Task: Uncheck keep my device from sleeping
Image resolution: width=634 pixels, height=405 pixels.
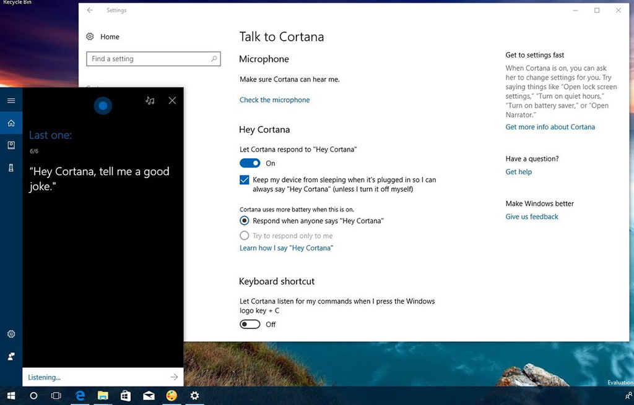Action: pos(244,180)
